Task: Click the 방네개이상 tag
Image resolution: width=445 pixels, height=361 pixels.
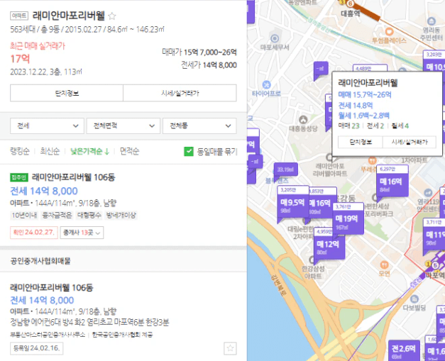Action: [x=121, y=215]
